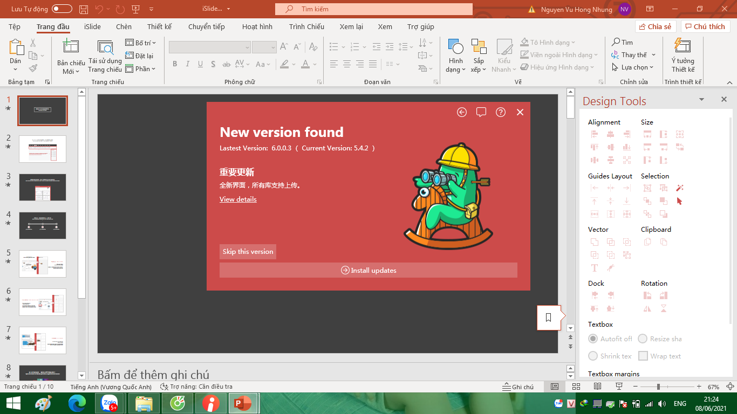Click Đặt lại (Reset) button

(x=139, y=56)
